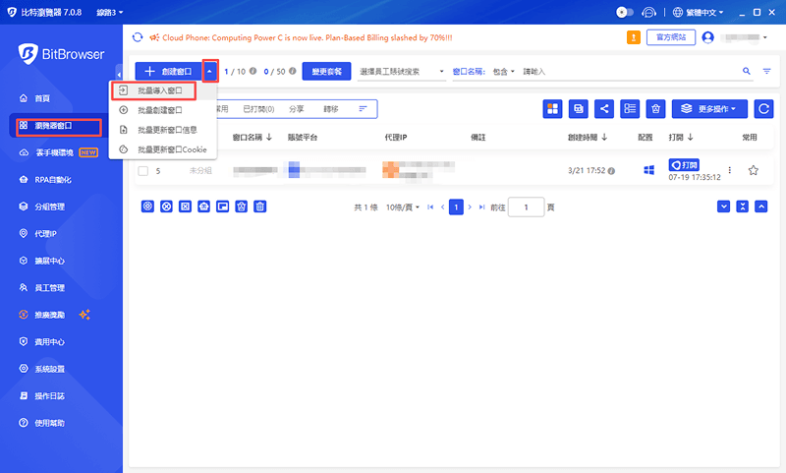Open the customer service headset icon
The image size is (786, 473).
point(649,13)
